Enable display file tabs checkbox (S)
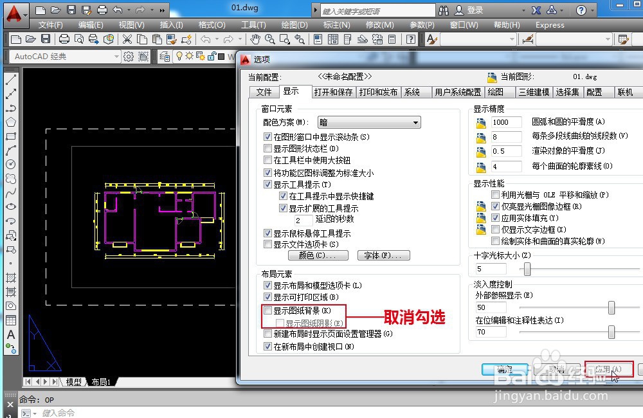 (267, 244)
